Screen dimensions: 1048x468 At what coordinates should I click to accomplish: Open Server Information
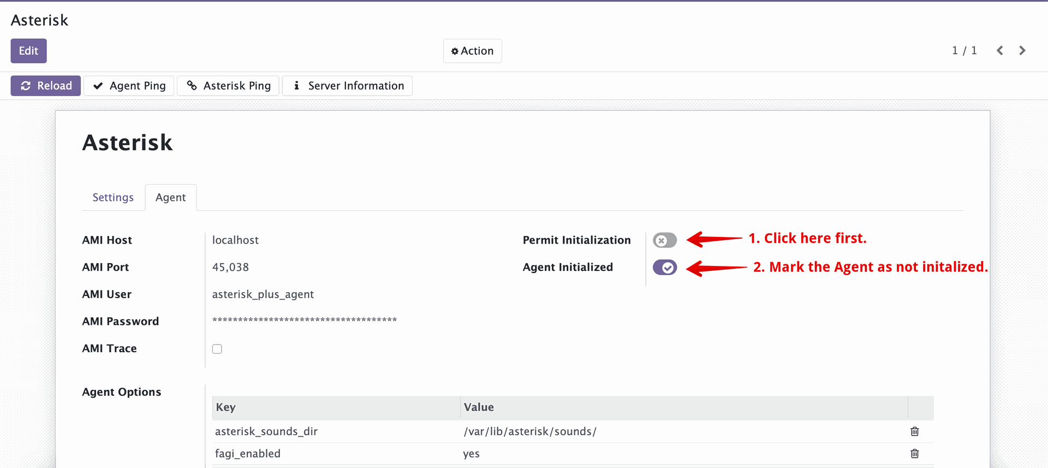[347, 86]
